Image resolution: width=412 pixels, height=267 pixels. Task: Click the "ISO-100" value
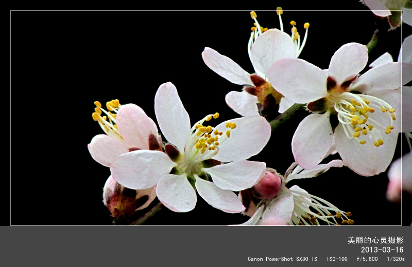337,259
